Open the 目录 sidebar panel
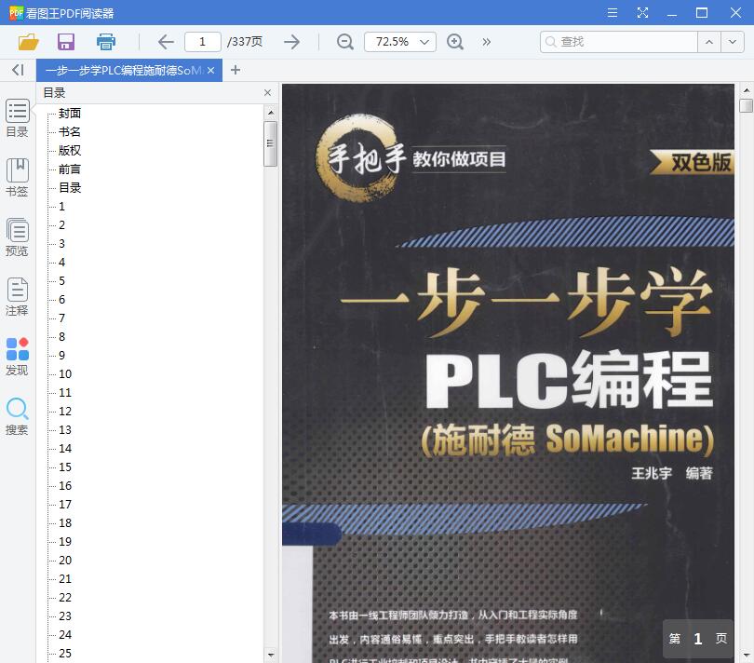 pos(17,118)
